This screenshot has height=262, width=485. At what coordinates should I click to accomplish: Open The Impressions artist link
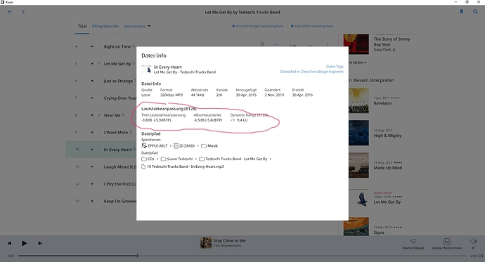[227, 246]
